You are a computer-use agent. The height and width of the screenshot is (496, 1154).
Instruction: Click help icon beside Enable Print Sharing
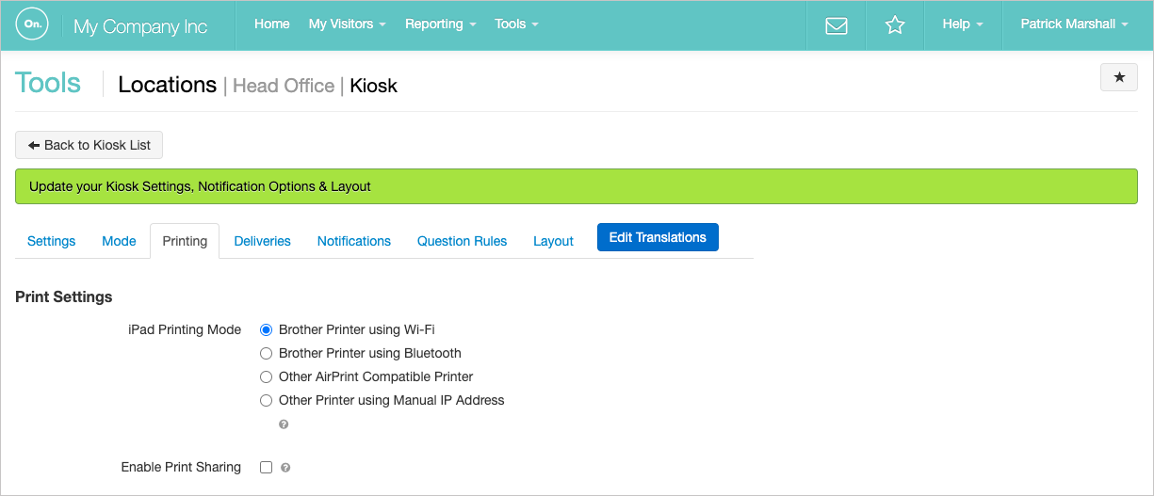click(x=285, y=468)
